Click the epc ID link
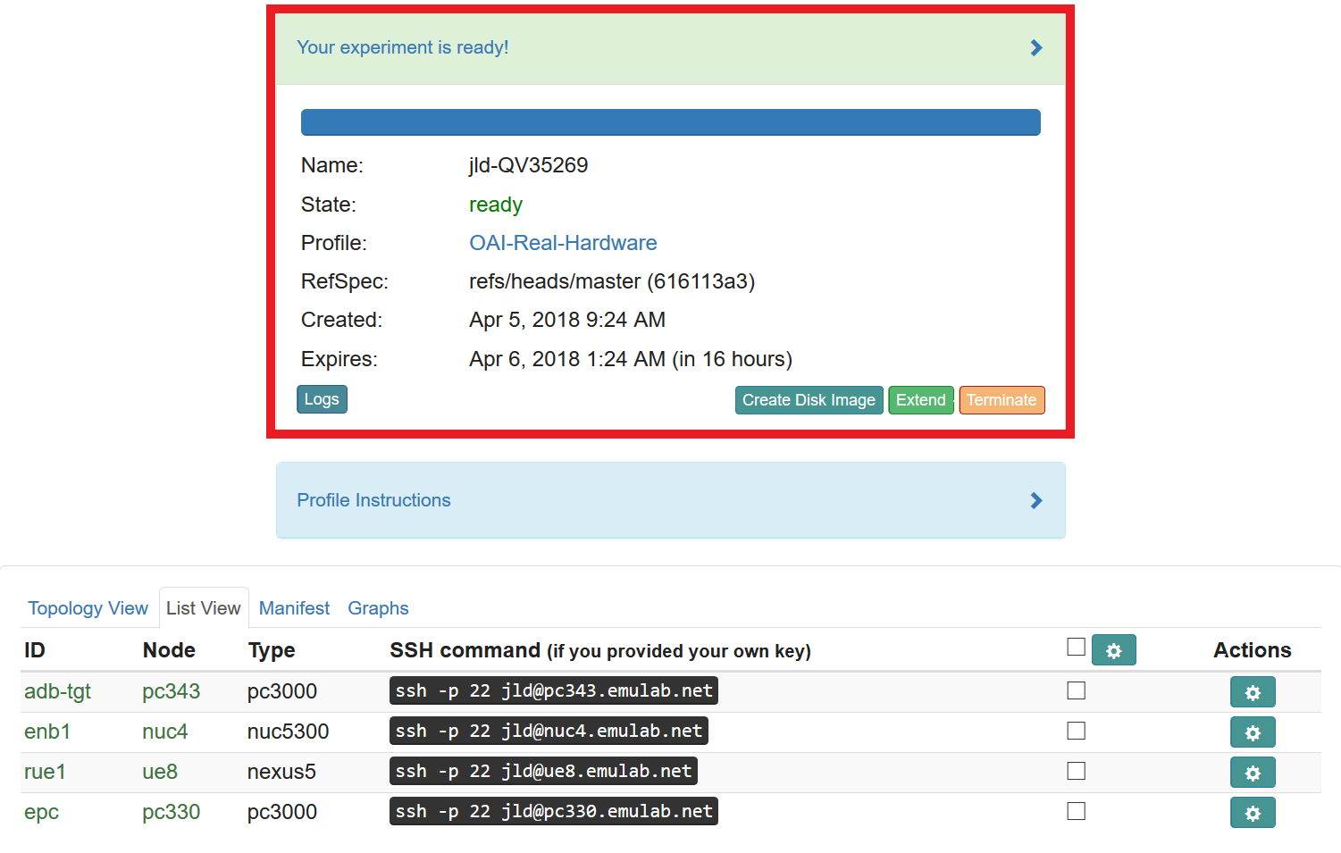Screen dimensions: 1341x853 (x=41, y=812)
